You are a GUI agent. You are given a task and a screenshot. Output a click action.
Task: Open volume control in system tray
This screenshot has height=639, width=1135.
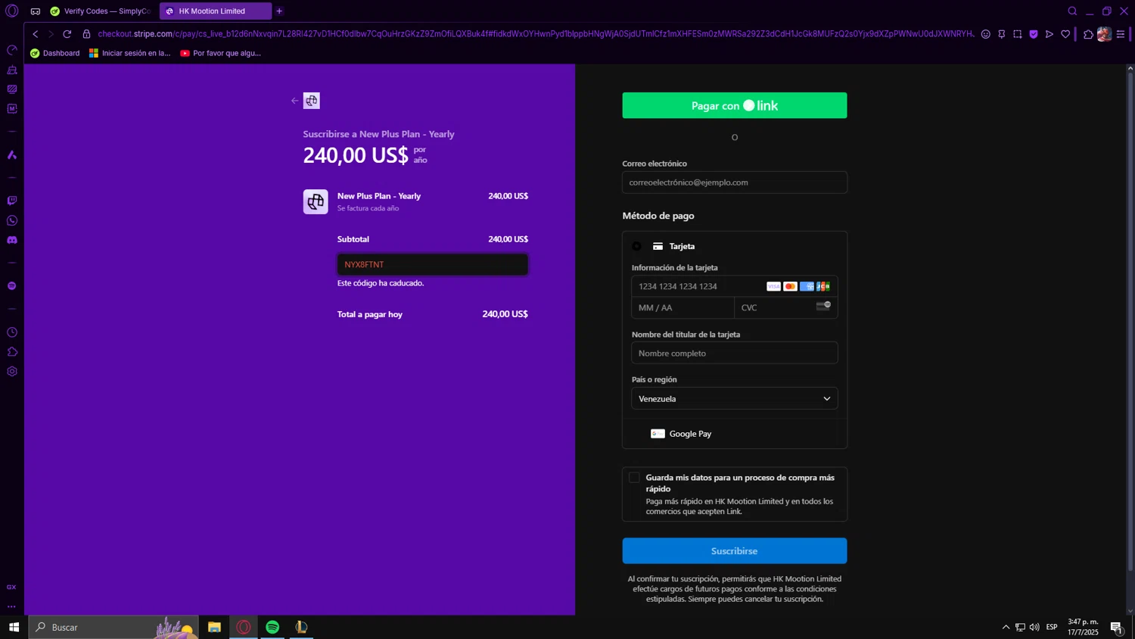click(x=1034, y=627)
